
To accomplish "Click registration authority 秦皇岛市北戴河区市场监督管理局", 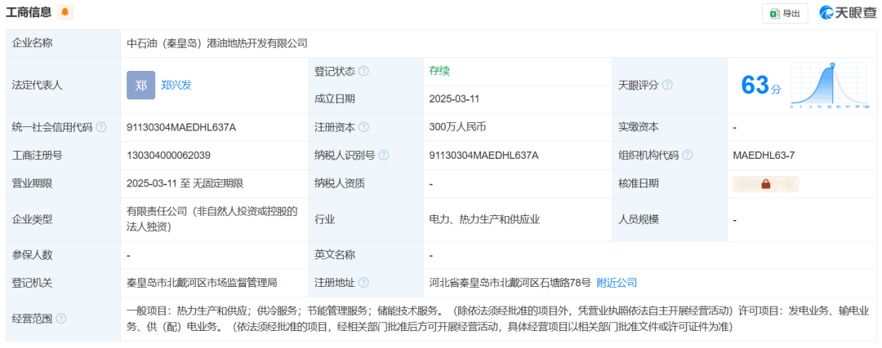I will pos(202,283).
